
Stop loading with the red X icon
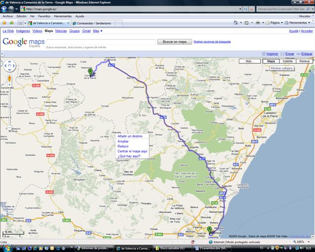click(251, 9)
